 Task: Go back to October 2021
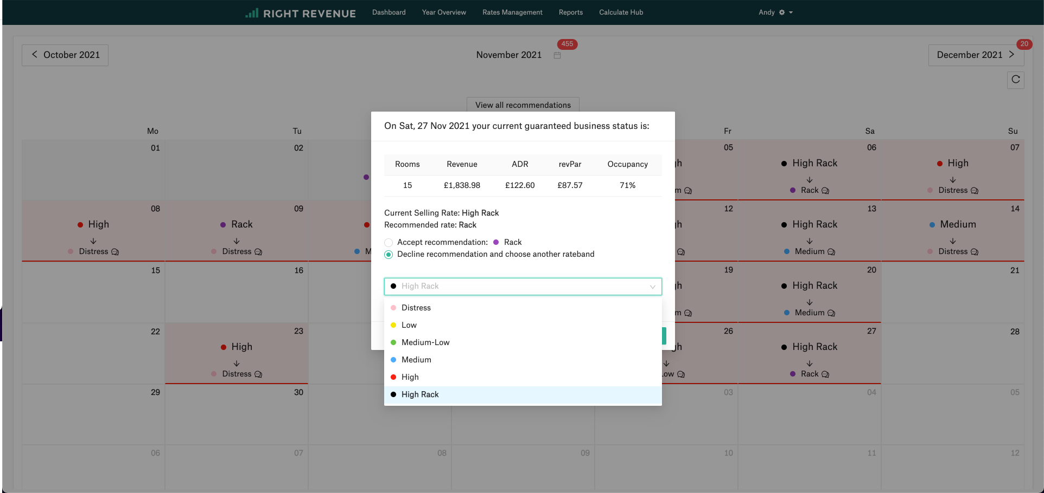point(65,55)
